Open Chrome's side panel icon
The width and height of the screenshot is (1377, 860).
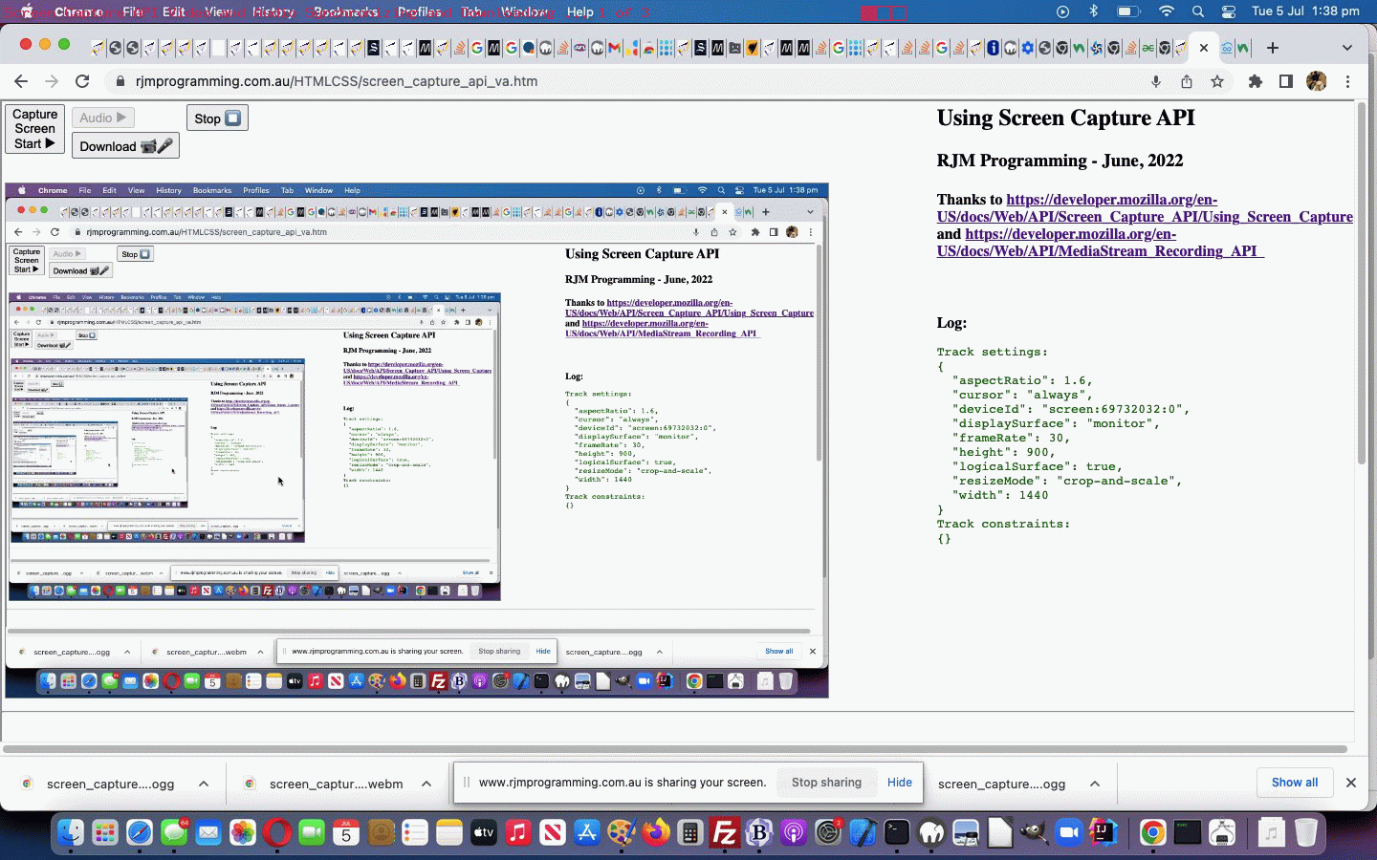tap(1285, 81)
